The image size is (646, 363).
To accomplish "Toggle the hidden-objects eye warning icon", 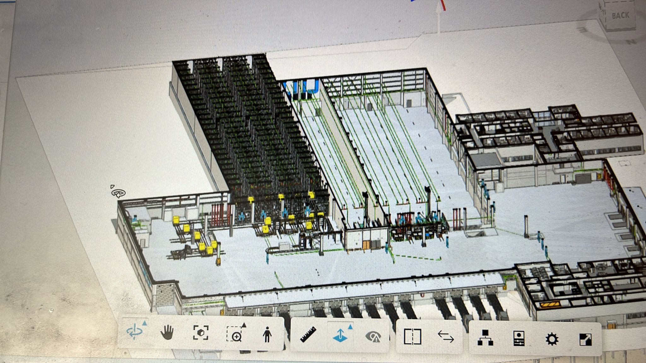I will [373, 337].
